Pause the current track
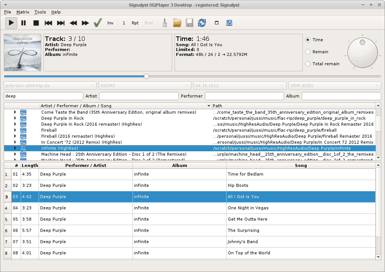Screen dimensions: 385x272 pyautogui.click(x=24, y=23)
